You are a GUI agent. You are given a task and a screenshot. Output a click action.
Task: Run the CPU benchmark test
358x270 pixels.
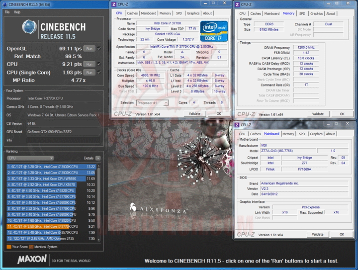pyautogui.click(x=89, y=64)
